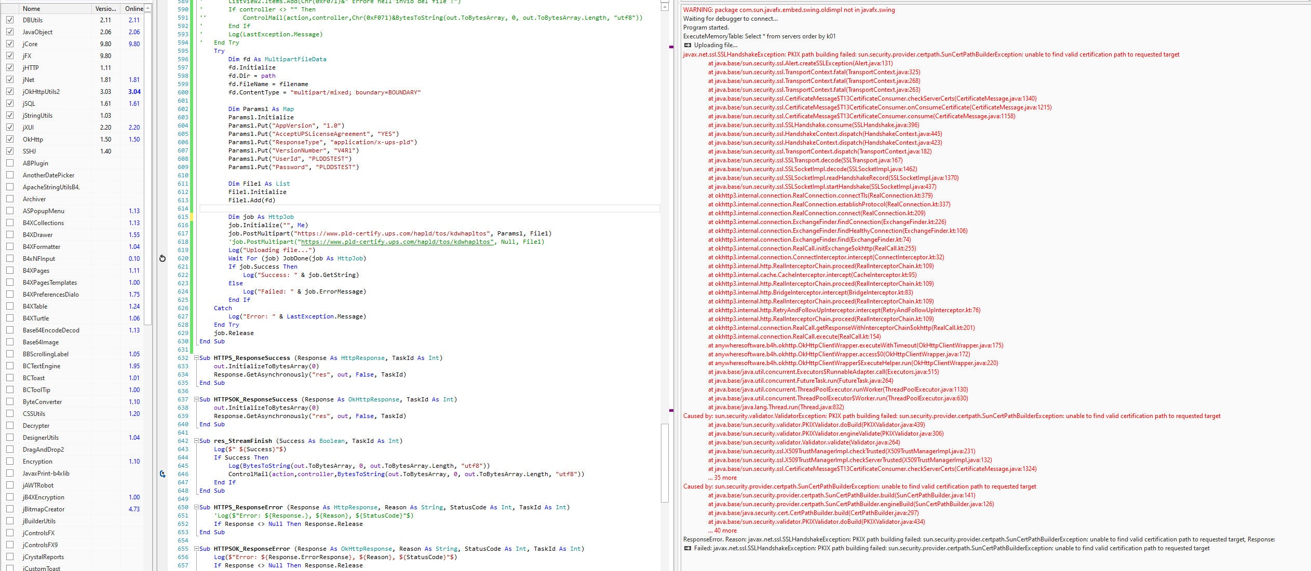Click the code editor scroll-up arrow
Viewport: 1311px width, 571px height.
tap(665, 7)
